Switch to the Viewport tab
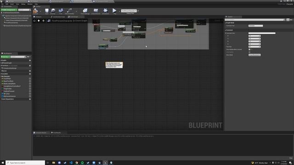The height and width of the screenshot is (165, 294). (39, 17)
